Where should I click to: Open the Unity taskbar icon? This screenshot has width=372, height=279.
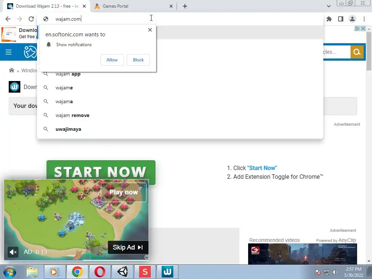click(122, 272)
